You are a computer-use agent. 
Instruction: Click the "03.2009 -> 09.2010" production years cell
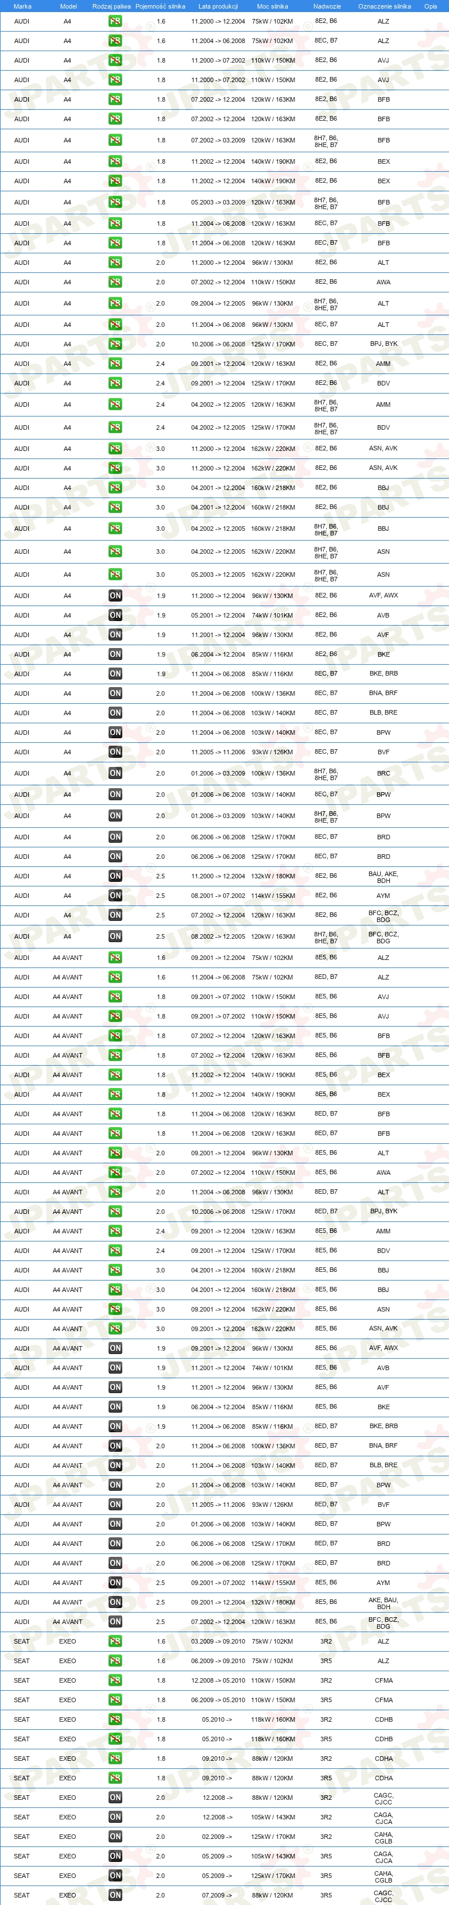(x=218, y=1642)
